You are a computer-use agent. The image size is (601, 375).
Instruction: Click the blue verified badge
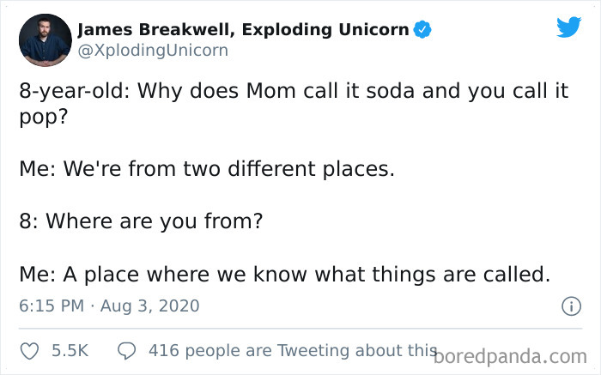pyautogui.click(x=422, y=31)
